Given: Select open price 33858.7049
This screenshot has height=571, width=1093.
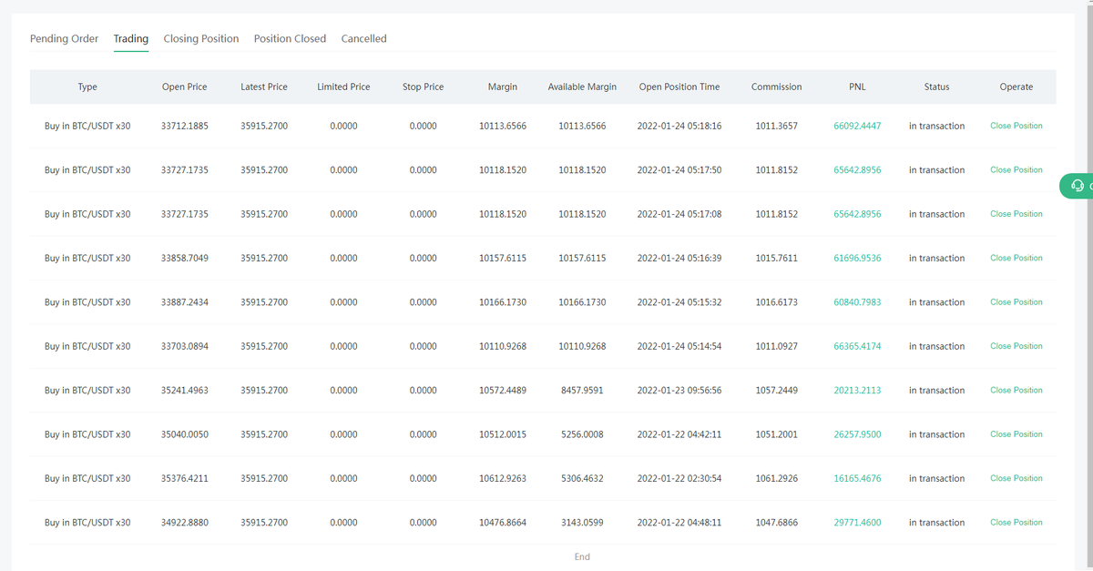Looking at the screenshot, I should click(x=185, y=258).
